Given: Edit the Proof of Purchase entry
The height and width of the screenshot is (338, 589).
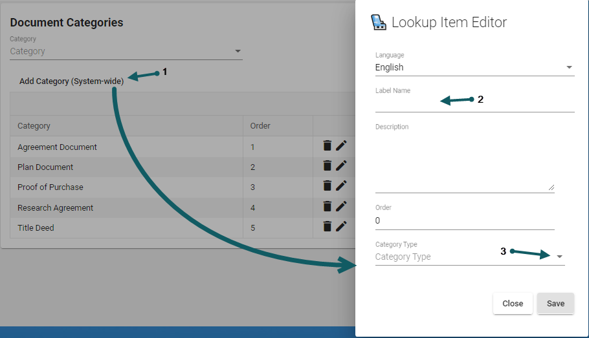Looking at the screenshot, I should point(341,186).
